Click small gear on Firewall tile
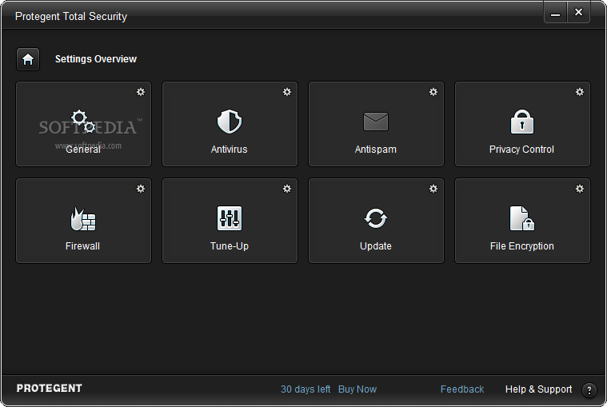The width and height of the screenshot is (607, 407). [141, 189]
